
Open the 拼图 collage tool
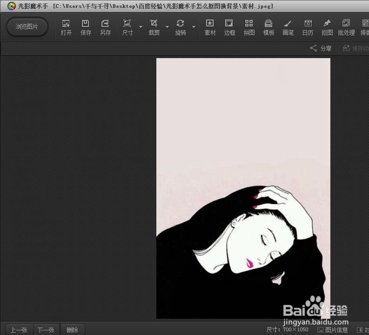coord(249,27)
